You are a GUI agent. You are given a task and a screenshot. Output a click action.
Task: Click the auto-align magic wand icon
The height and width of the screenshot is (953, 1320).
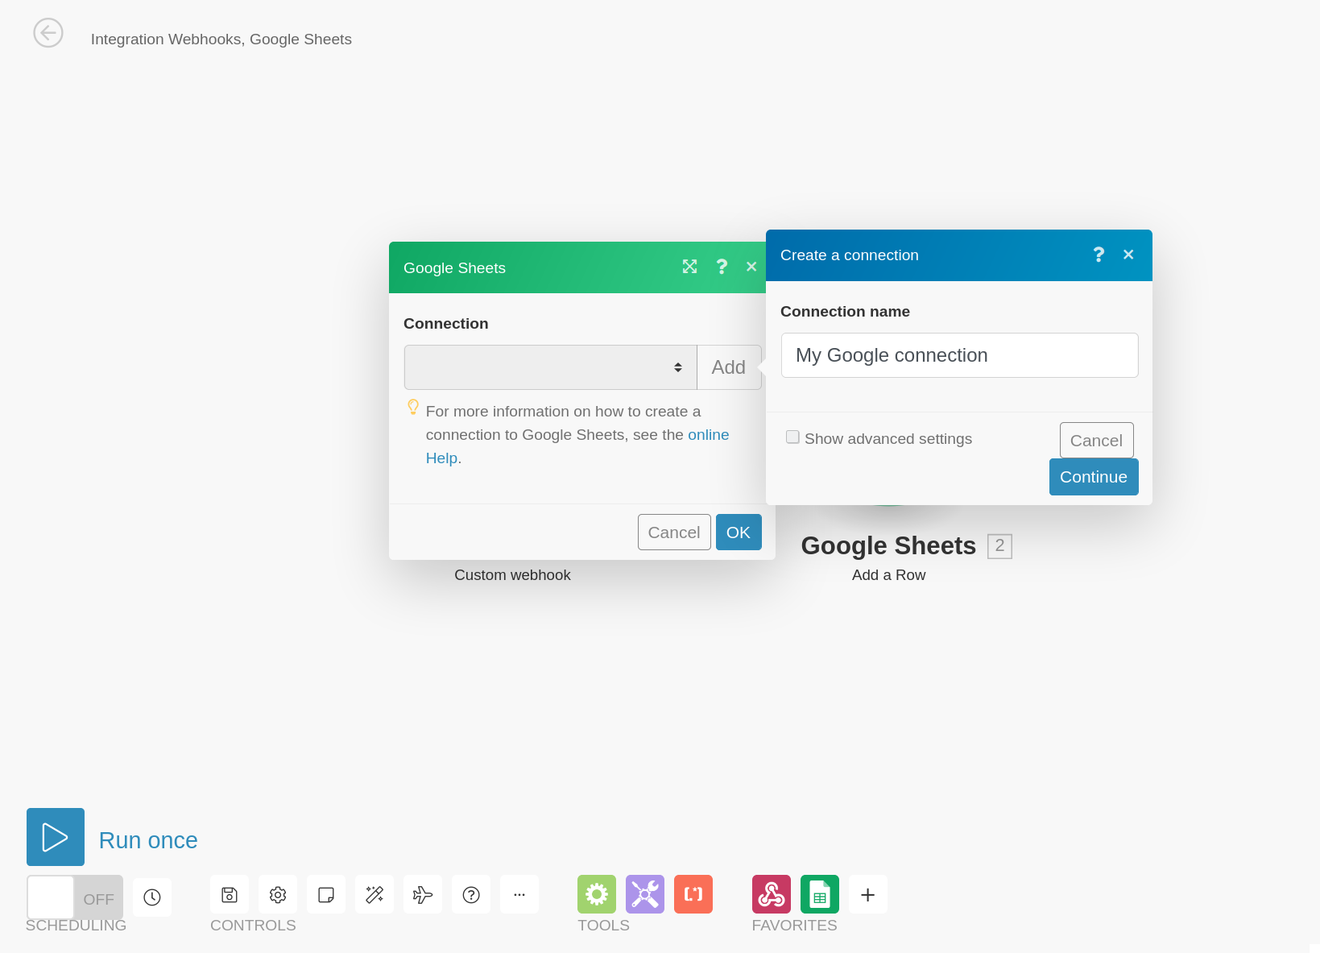374,895
